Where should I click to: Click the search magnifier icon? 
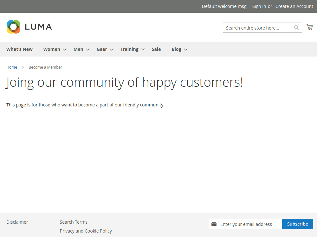point(296,28)
